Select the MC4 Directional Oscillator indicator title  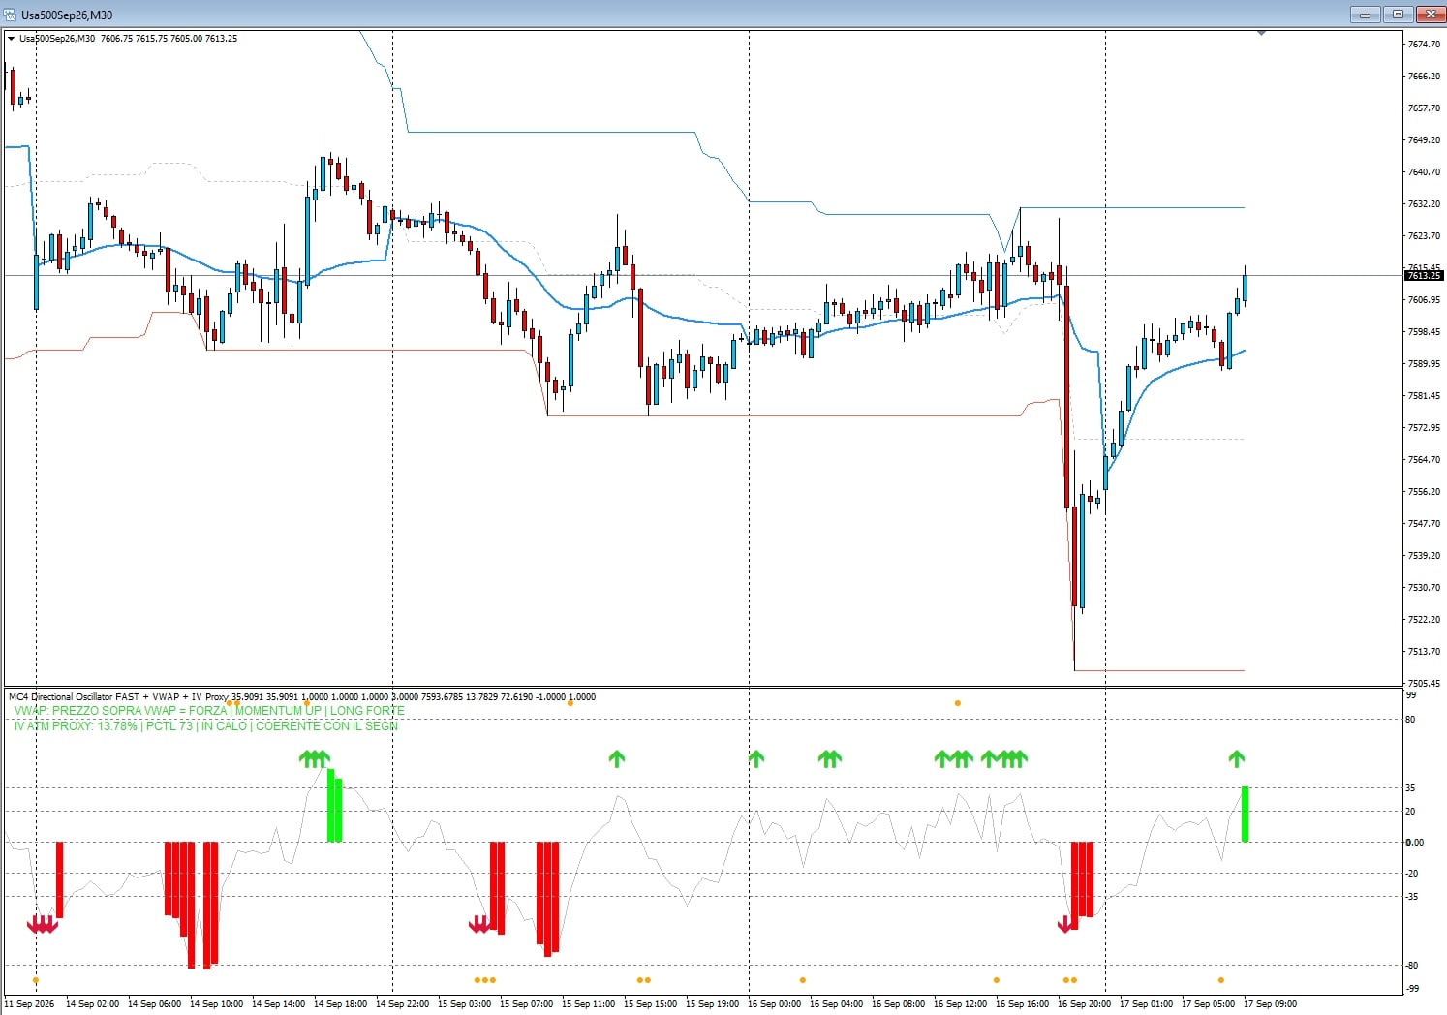pos(118,697)
